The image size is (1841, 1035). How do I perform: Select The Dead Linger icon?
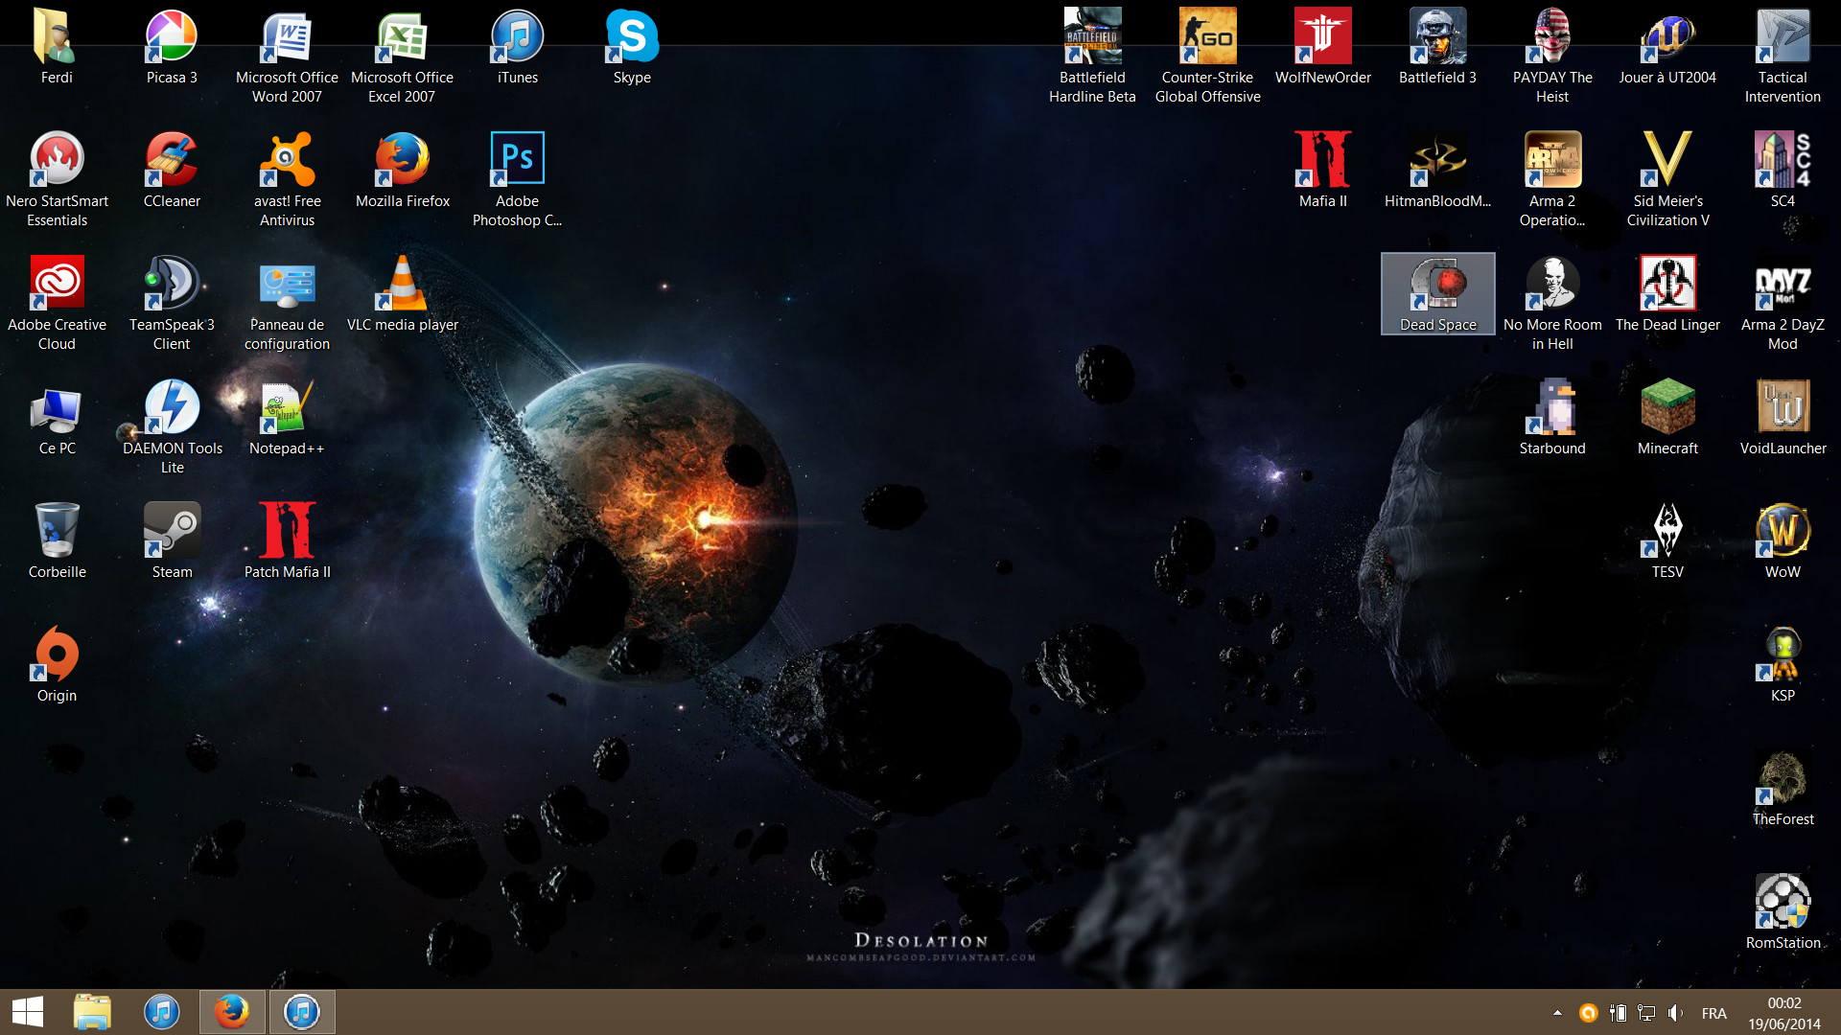coord(1667,294)
